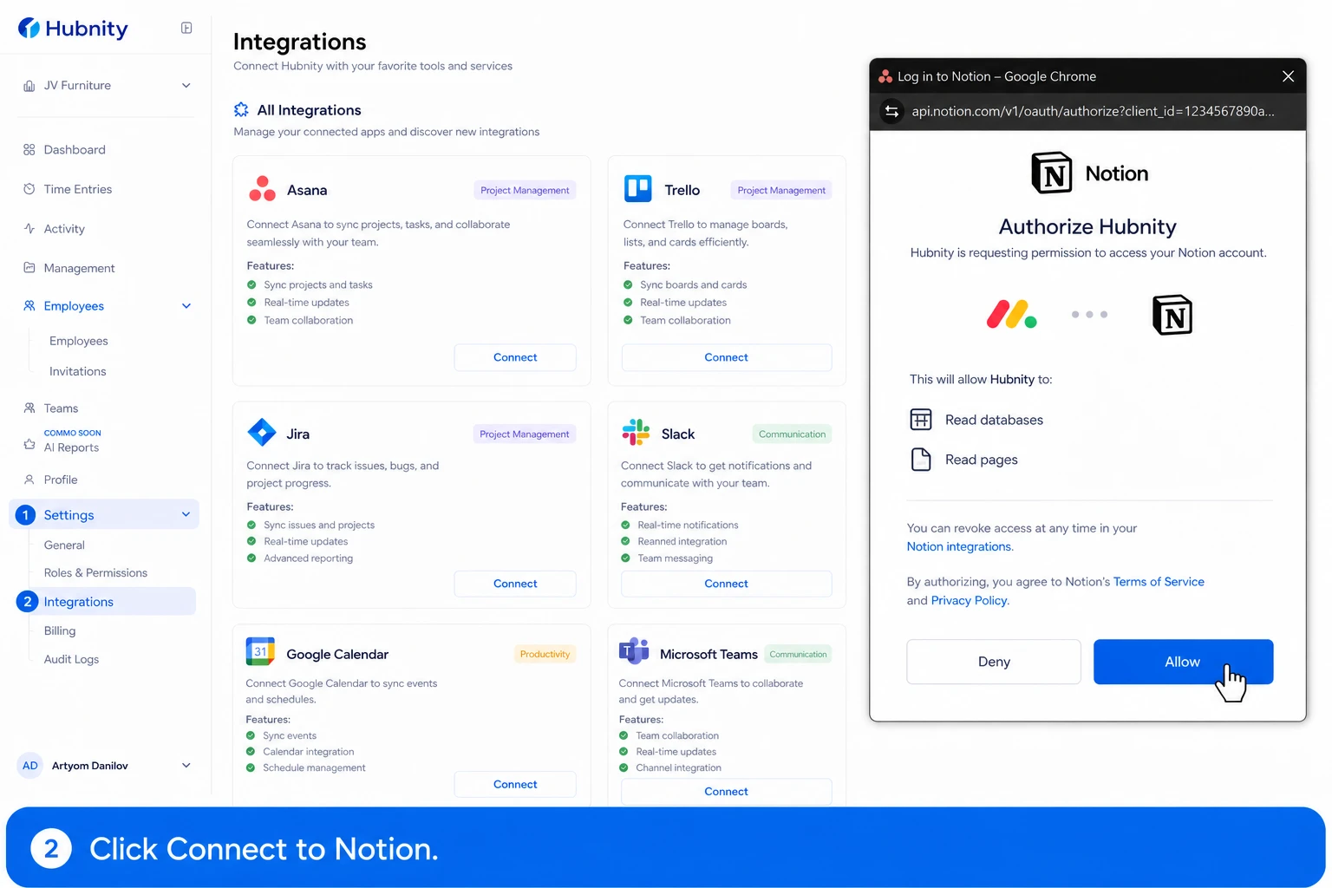1332x888 pixels.
Task: Open the Artyom Danilov account menu chevron
Action: [x=186, y=766]
